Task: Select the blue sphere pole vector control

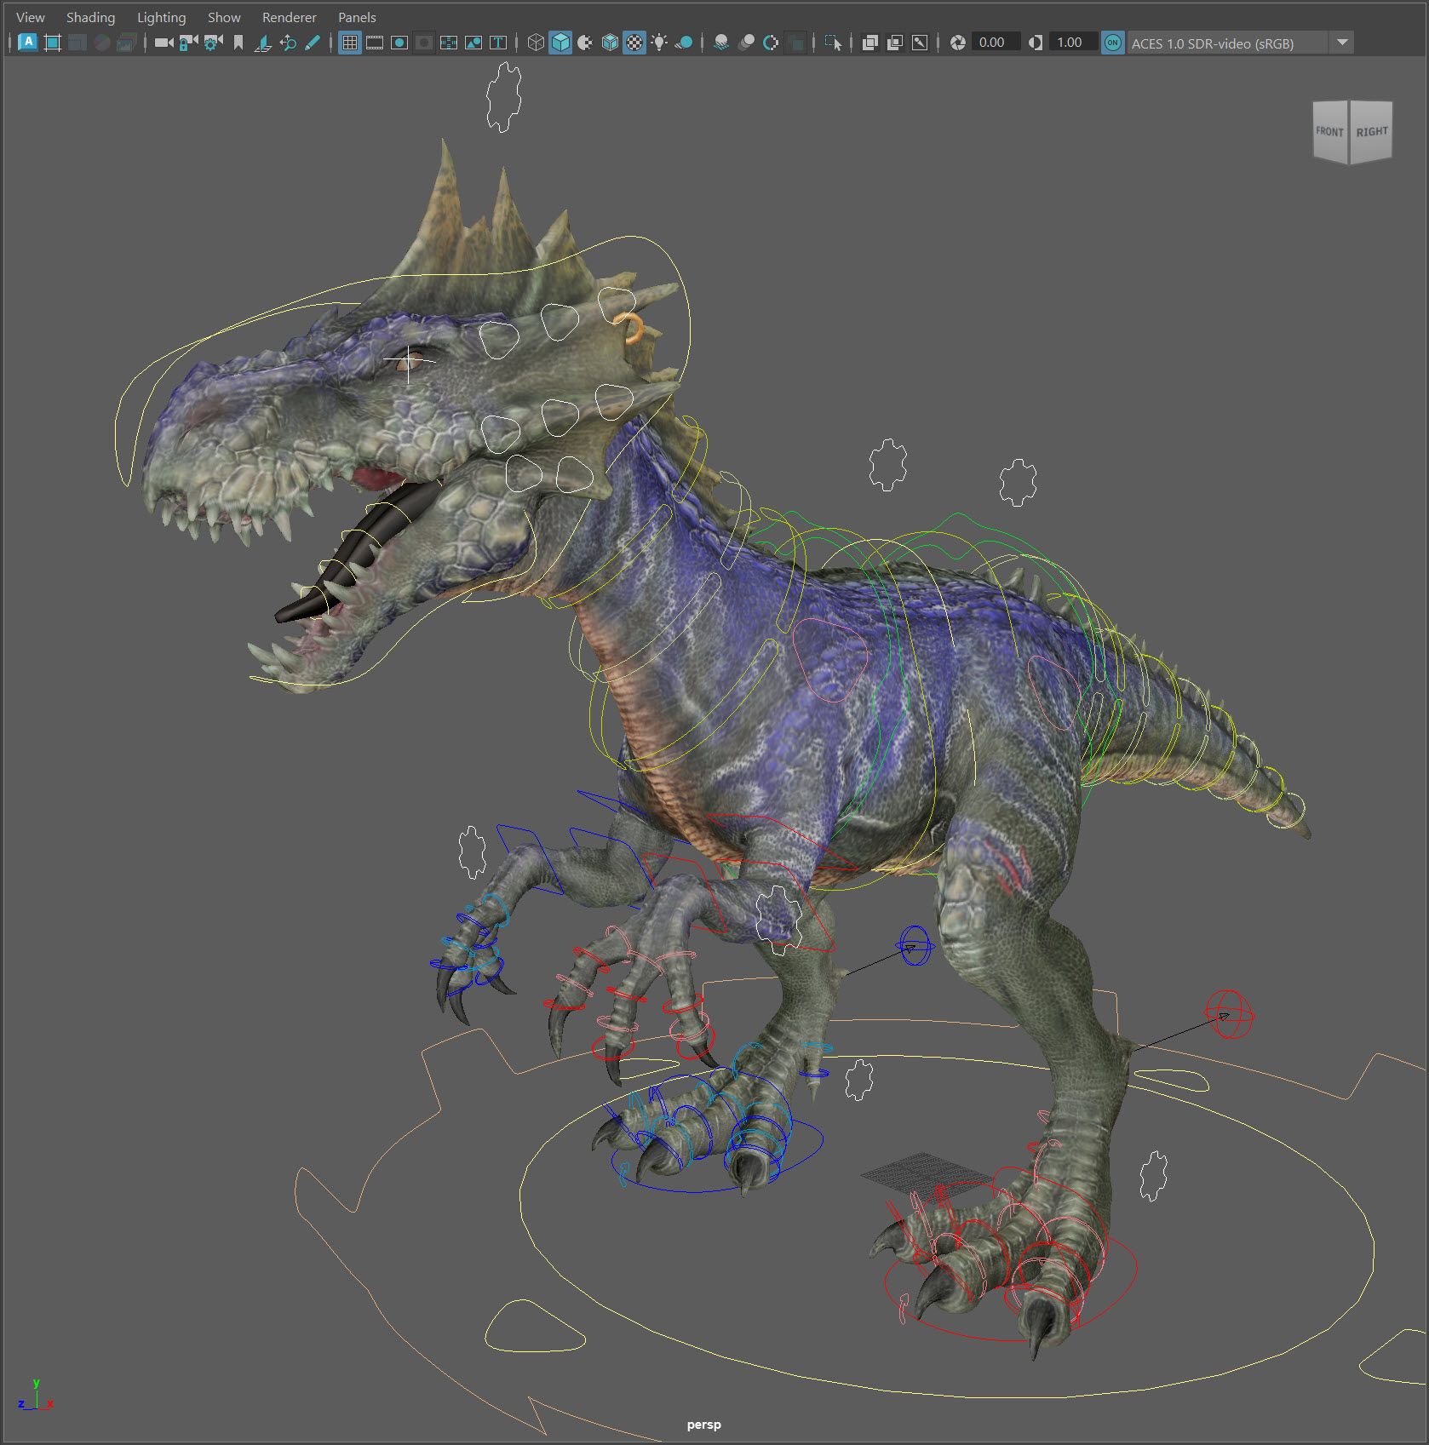Action: (915, 945)
